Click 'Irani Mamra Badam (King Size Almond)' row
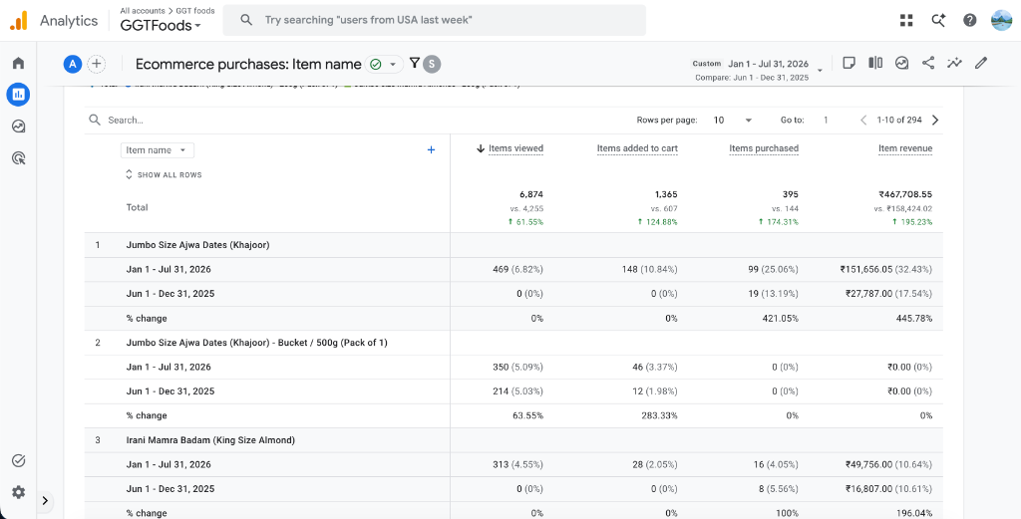 pyautogui.click(x=210, y=440)
